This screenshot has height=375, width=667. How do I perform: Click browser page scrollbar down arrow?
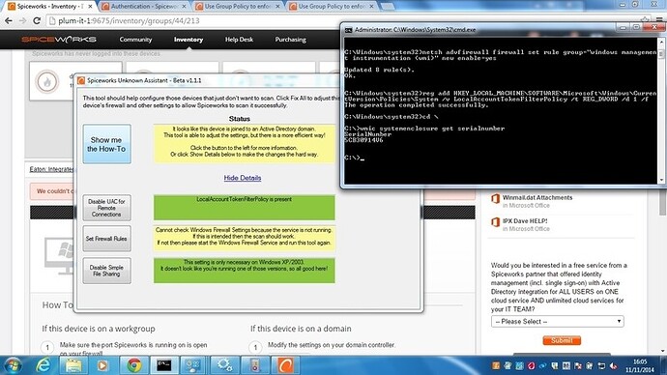coord(663,351)
